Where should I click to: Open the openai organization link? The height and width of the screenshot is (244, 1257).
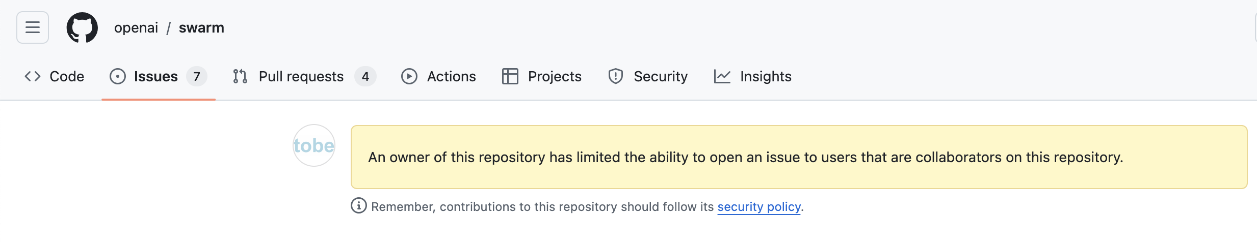tap(136, 27)
